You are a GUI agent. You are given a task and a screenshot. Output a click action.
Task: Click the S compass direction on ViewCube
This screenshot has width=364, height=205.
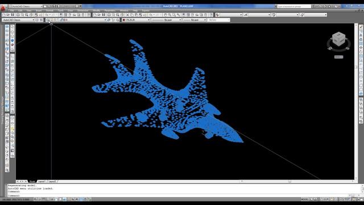click(348, 48)
